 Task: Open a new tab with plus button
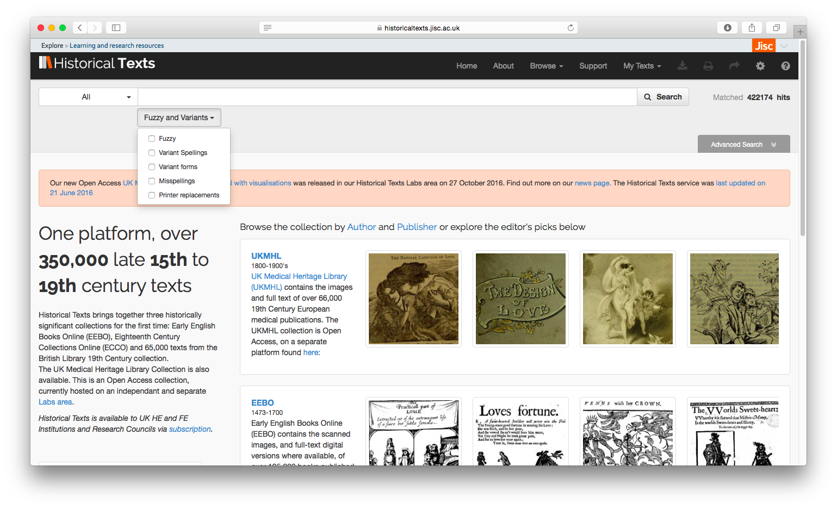800,32
